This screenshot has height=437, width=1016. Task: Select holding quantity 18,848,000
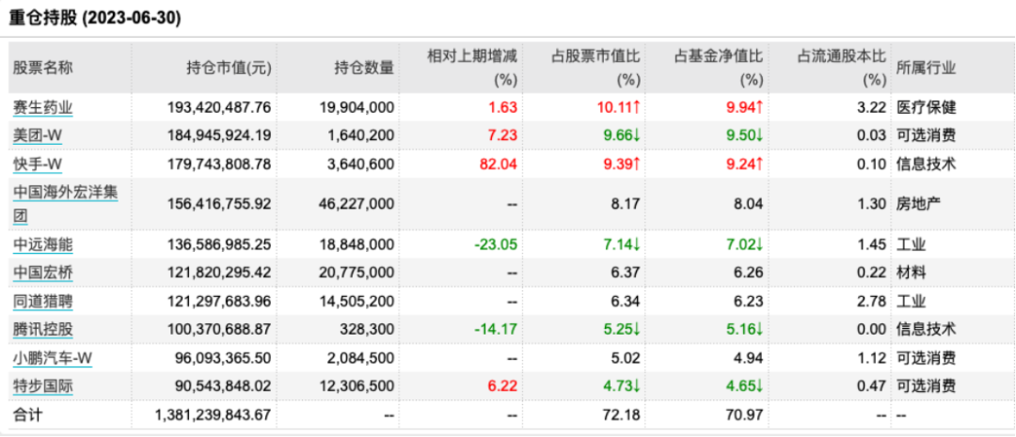pos(357,244)
